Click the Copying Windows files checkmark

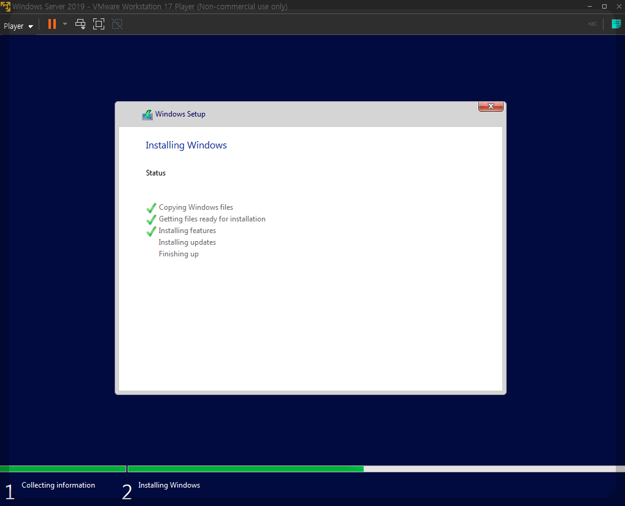coord(151,208)
